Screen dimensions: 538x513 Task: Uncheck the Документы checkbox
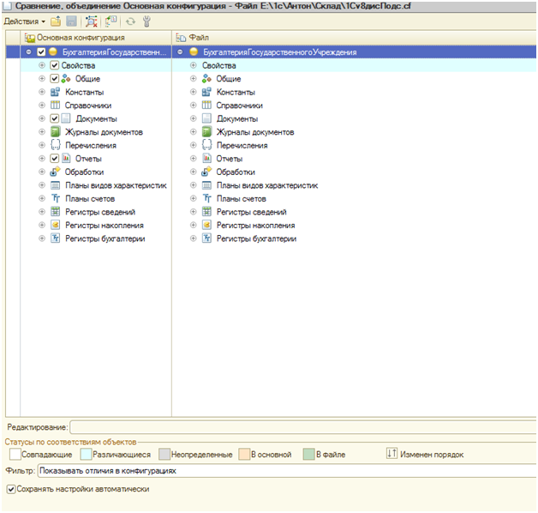(55, 118)
